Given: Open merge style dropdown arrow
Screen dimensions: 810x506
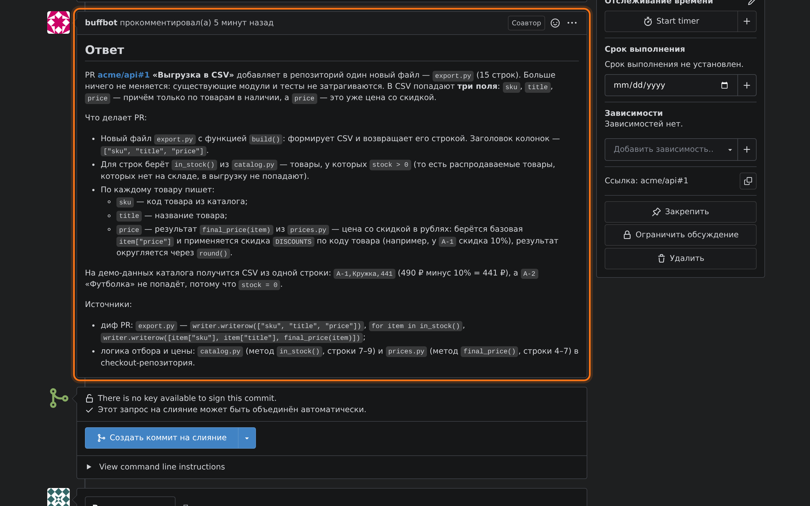Looking at the screenshot, I should point(247,438).
